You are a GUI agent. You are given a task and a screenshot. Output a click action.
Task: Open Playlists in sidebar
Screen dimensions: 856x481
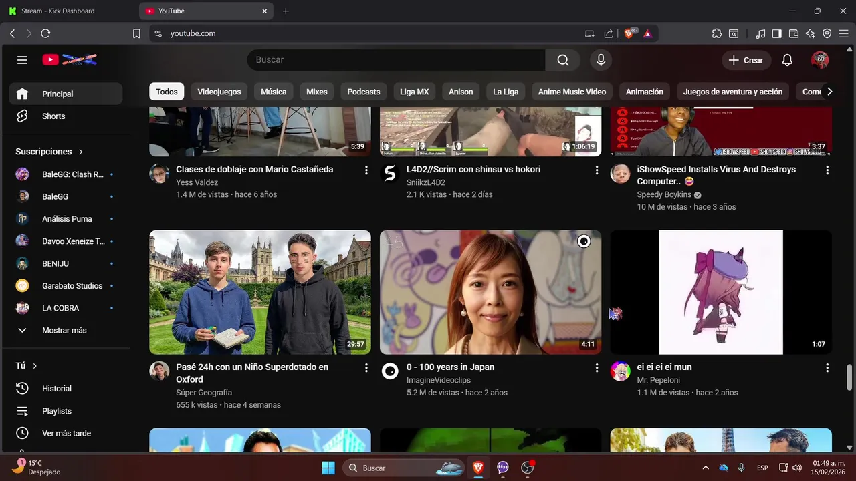tap(66, 411)
